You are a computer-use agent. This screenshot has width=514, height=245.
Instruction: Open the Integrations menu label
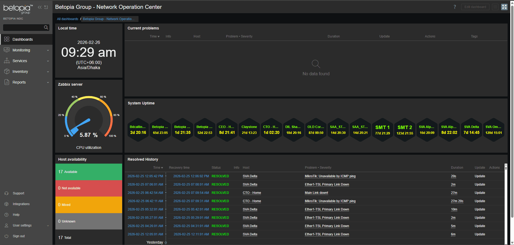pyautogui.click(x=21, y=204)
